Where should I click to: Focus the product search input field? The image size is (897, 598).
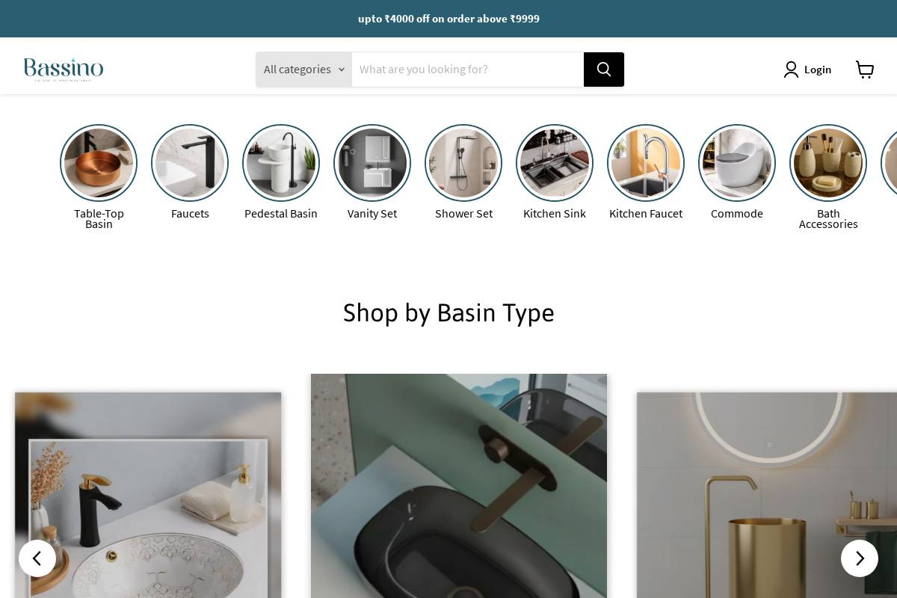[468, 70]
